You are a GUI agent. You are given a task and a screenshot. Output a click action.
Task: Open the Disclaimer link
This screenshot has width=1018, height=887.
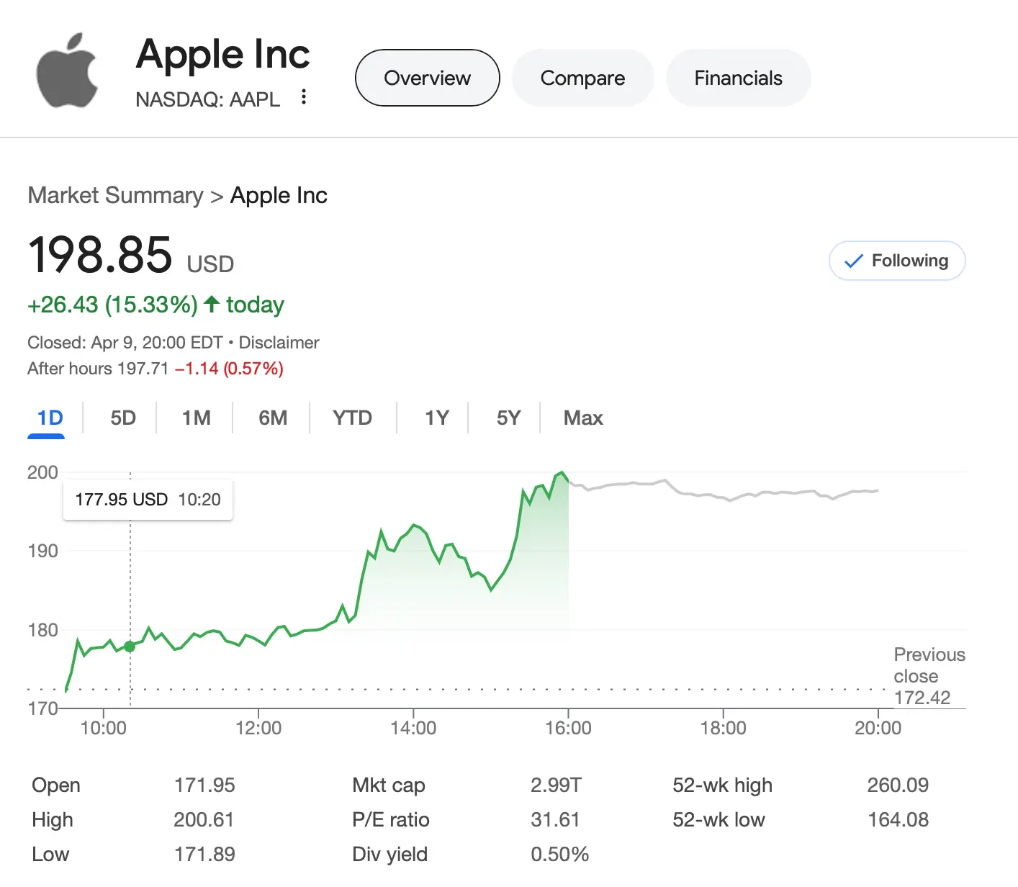[x=279, y=343]
